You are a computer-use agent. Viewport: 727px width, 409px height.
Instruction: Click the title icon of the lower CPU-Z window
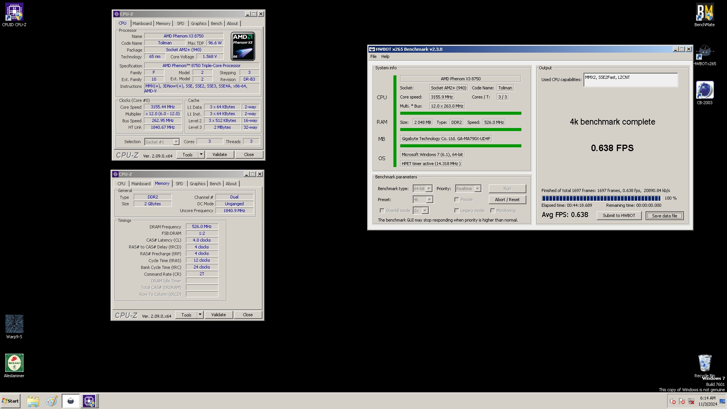[x=115, y=174]
